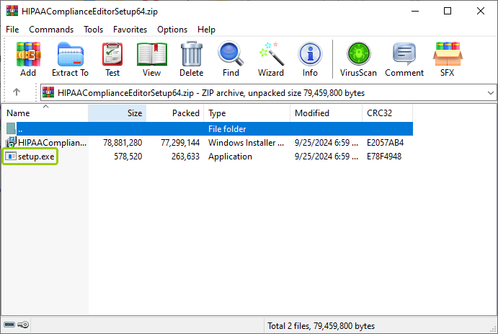Click the 'Application' type cell

point(230,157)
